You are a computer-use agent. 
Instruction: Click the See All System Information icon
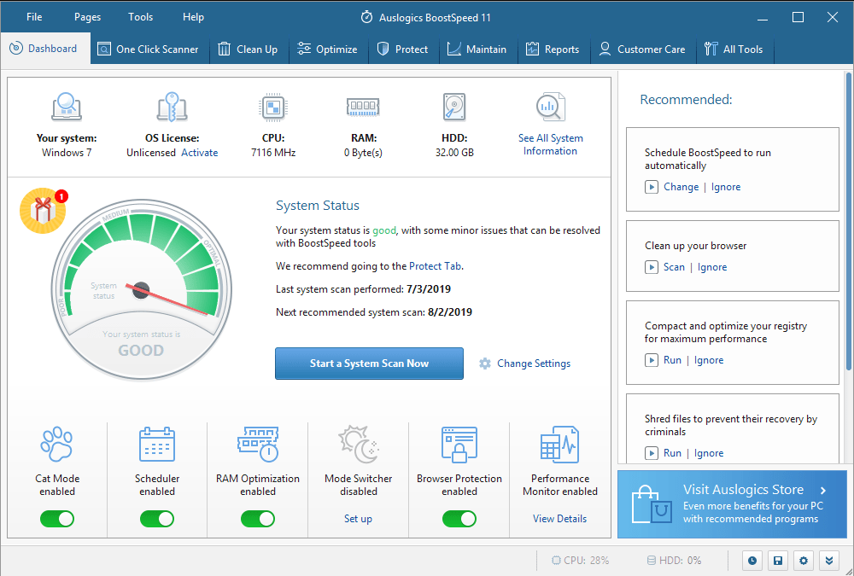(550, 108)
